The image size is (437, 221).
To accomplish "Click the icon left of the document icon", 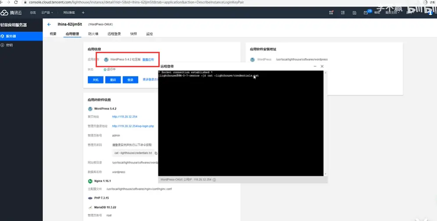I will [x=343, y=13].
